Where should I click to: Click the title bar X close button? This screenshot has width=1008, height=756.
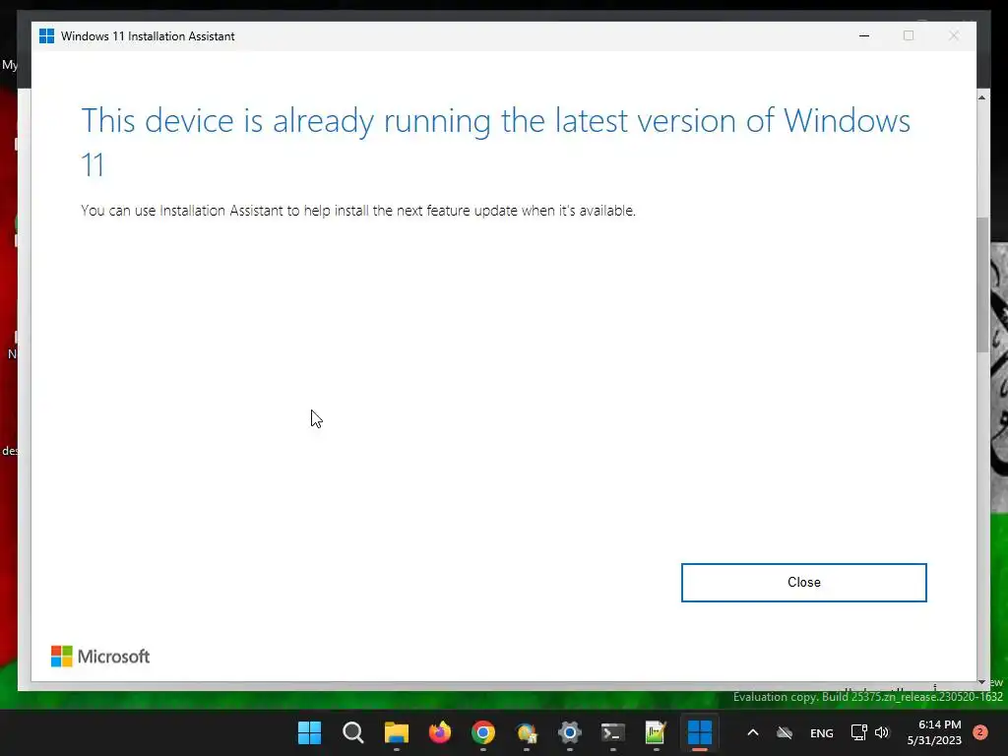pos(954,36)
